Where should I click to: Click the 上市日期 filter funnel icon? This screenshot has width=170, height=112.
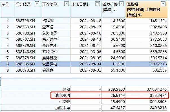(x=97, y=4)
